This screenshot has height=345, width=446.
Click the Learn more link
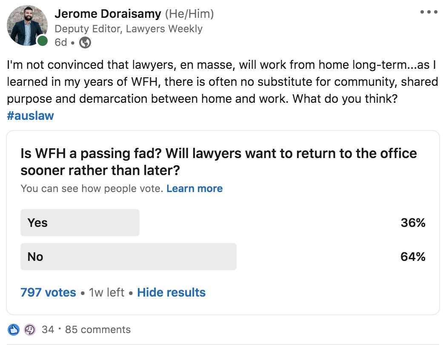click(194, 189)
